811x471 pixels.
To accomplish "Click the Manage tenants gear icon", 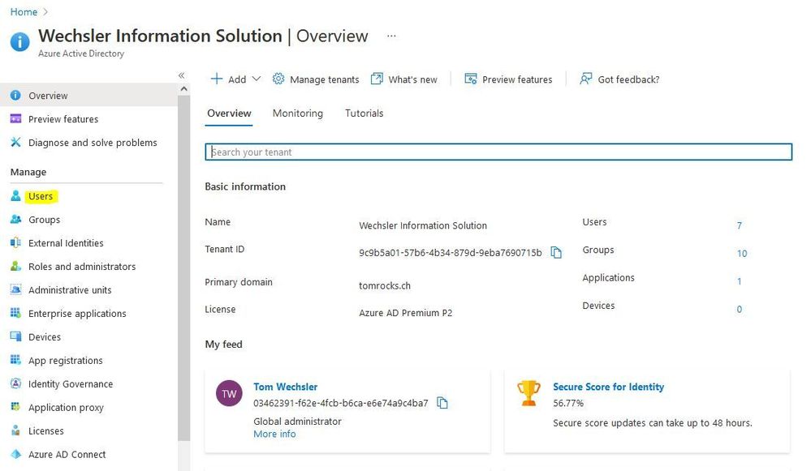I will tap(278, 79).
